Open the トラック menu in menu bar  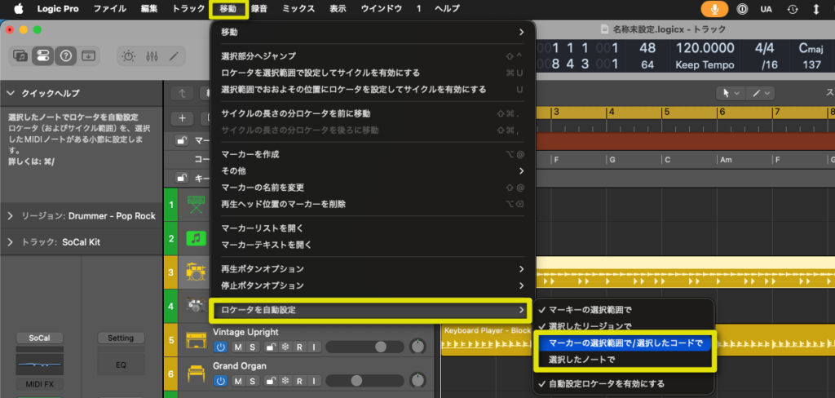click(188, 8)
